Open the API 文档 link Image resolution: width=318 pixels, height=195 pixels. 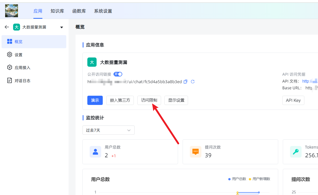point(310,81)
